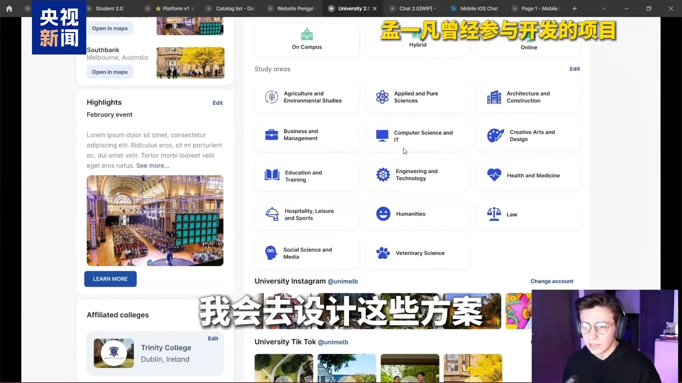Click Open in maps for Southbank
This screenshot has height=383, width=682.
pyautogui.click(x=110, y=72)
